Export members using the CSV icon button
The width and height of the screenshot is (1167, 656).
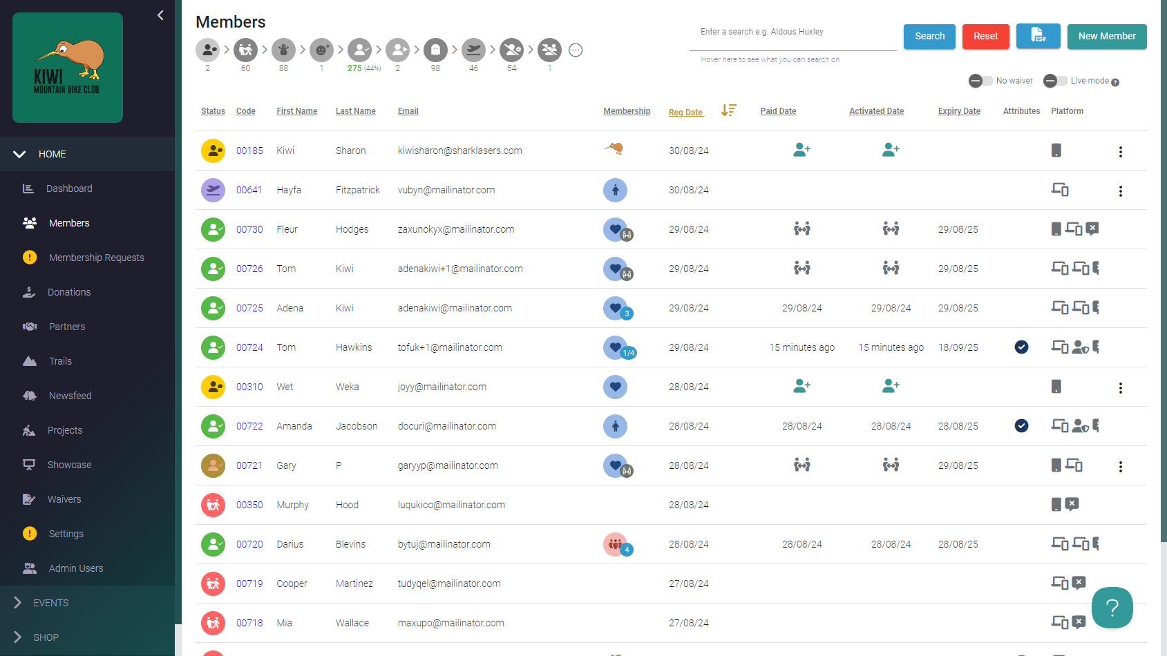pyautogui.click(x=1038, y=36)
